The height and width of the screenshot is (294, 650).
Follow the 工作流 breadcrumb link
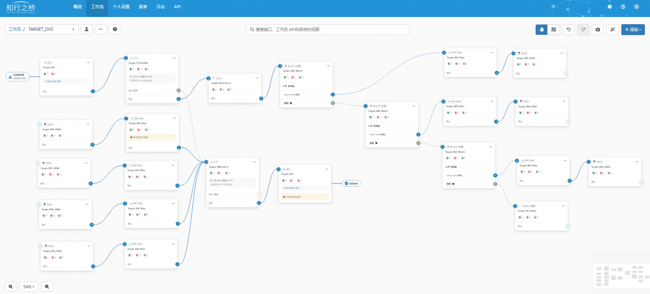point(15,29)
